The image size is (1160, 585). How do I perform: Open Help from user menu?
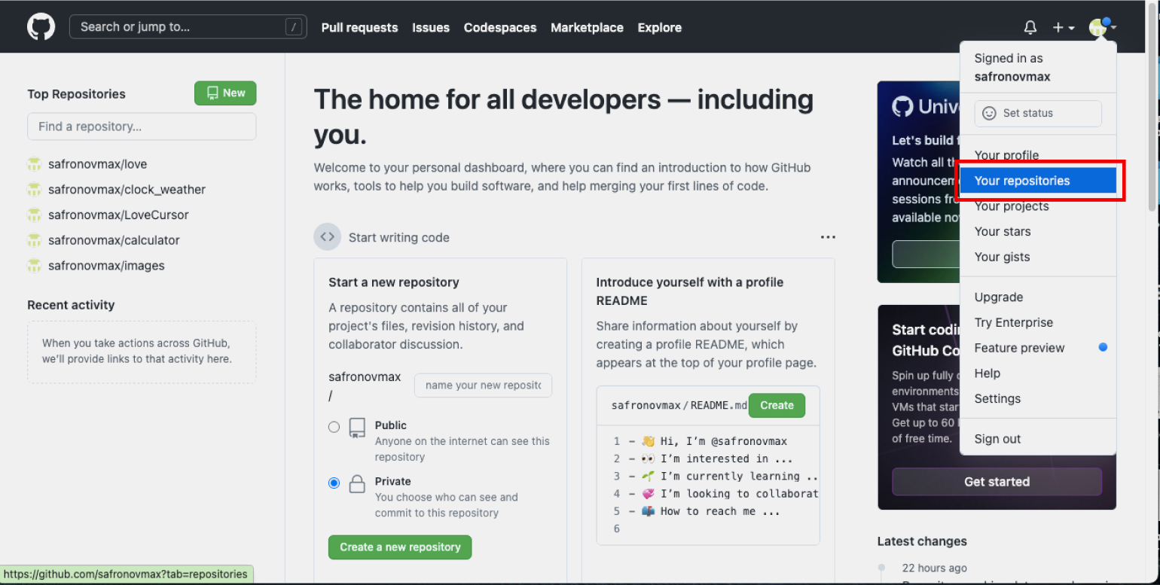1038,373
